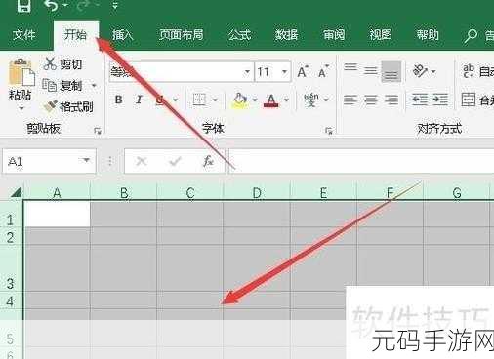This screenshot has height=359, width=494.
Task: Open the 复制 dropdown arrow
Action: tap(94, 86)
